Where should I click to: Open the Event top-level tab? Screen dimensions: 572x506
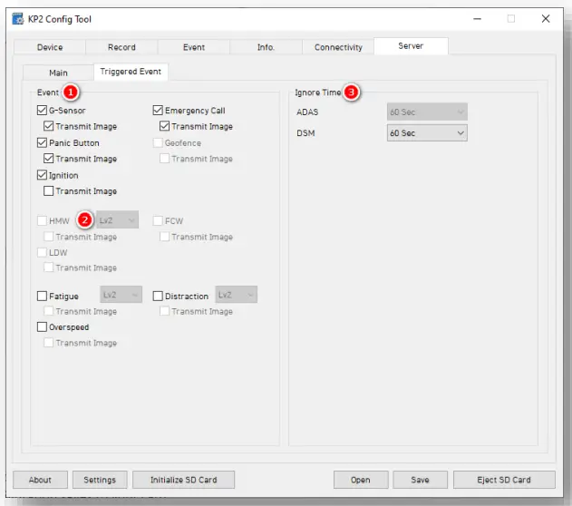[x=194, y=47]
